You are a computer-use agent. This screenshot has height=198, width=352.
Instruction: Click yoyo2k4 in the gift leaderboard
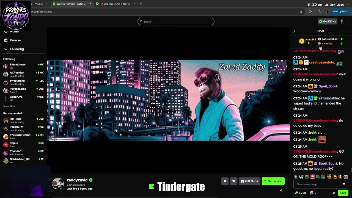(x=310, y=39)
